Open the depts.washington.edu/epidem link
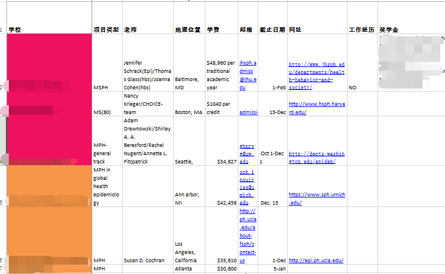Screen dimensions: 445x274 (x=316, y=158)
